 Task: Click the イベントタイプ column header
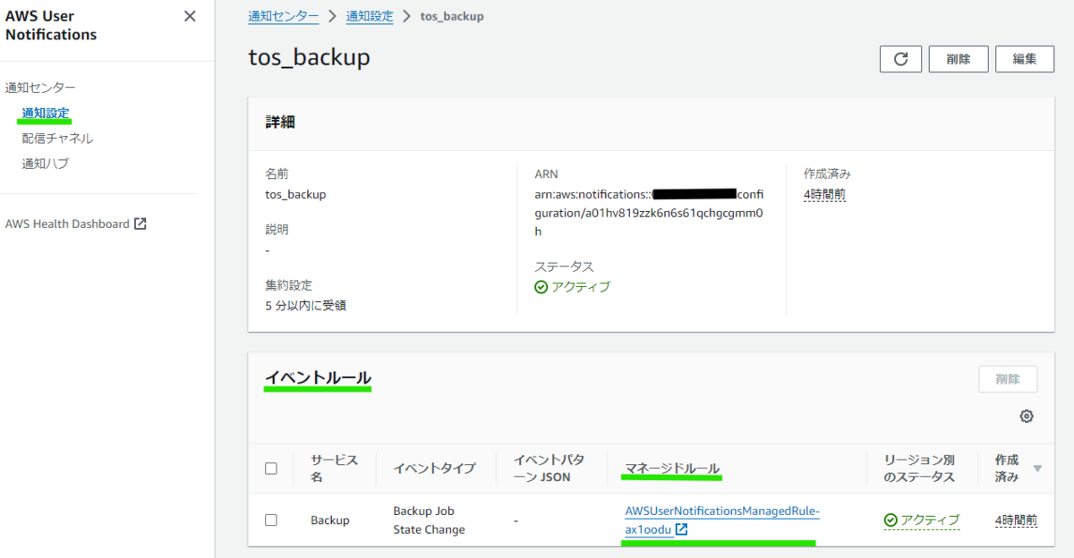tap(434, 469)
